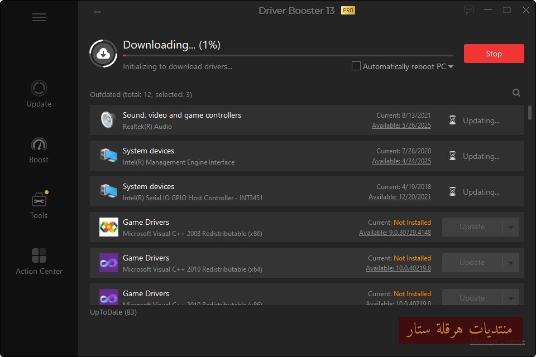The width and height of the screenshot is (536, 357).
Task: Open Available: 12/20/2021 link
Action: (400, 197)
